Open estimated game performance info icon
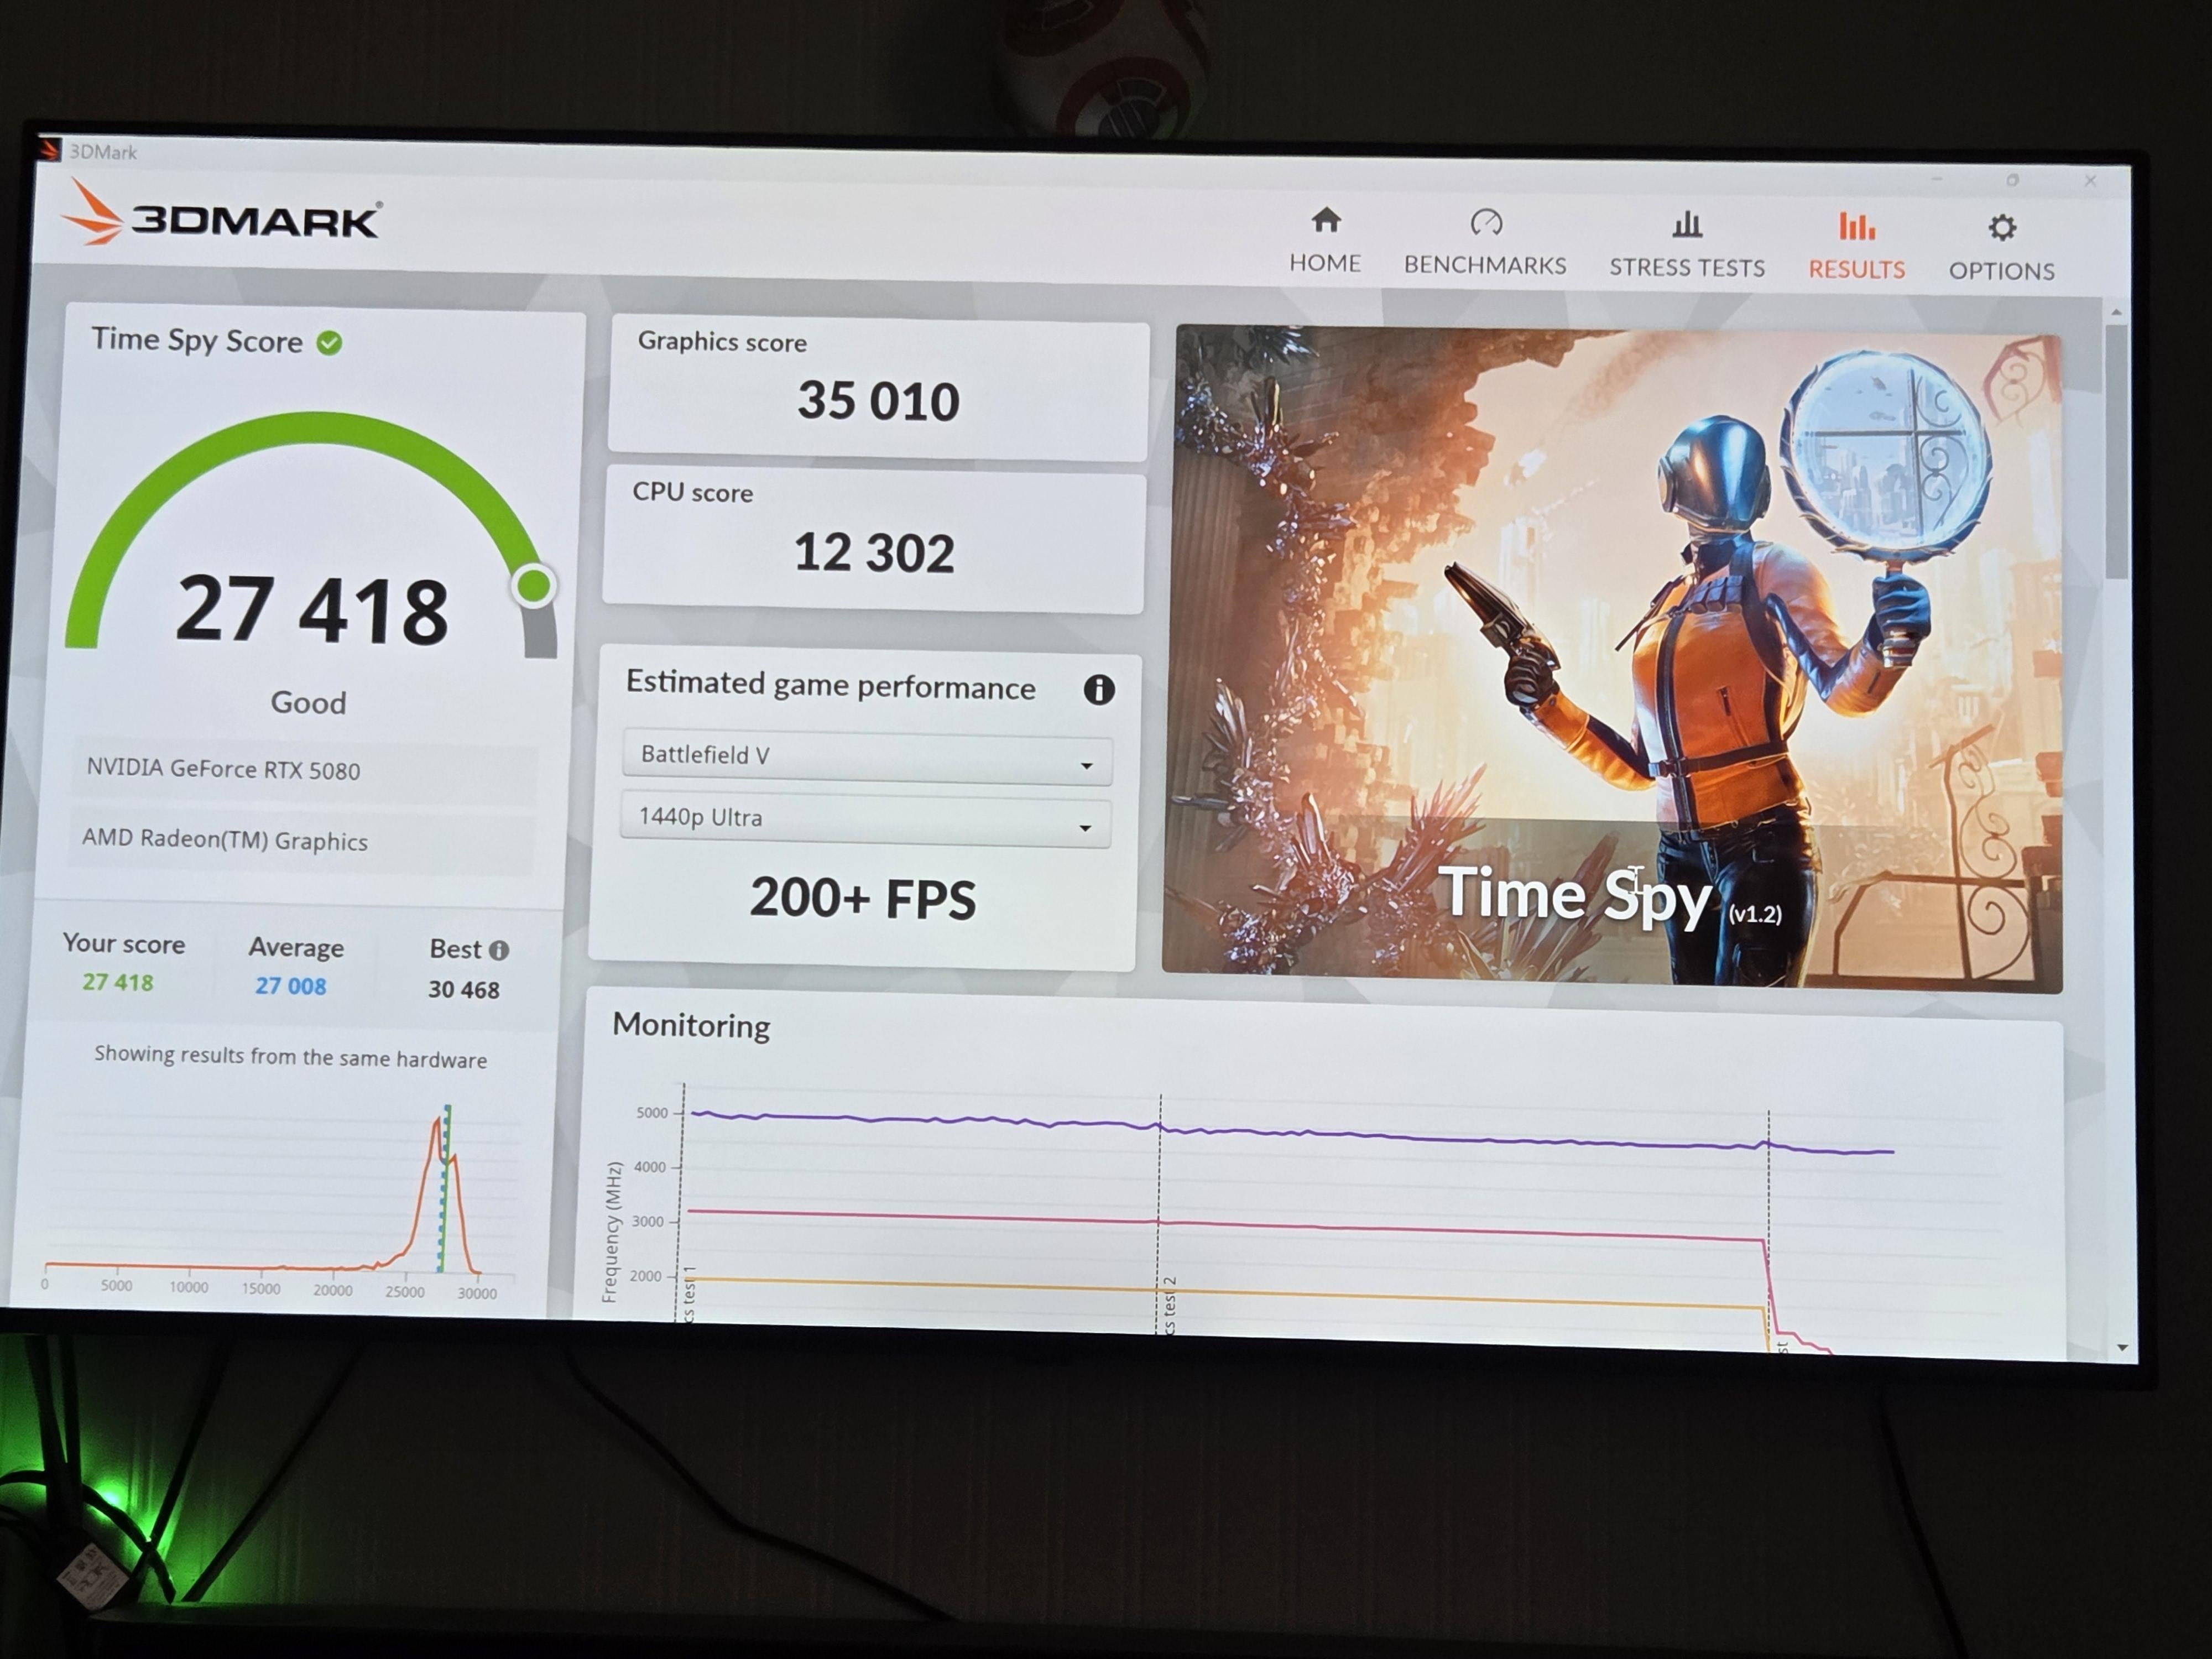The image size is (2212, 1659). coord(1099,689)
